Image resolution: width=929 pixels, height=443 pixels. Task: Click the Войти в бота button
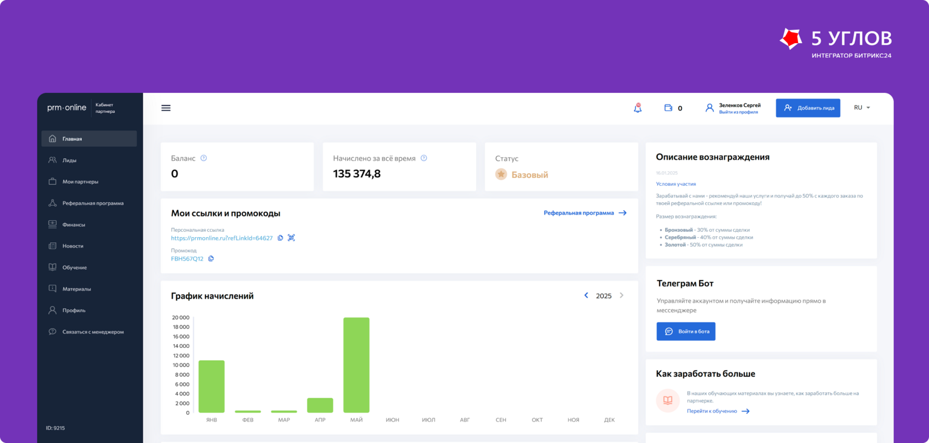tap(686, 331)
